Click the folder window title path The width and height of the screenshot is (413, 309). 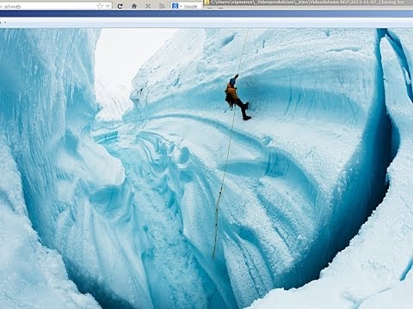click(x=308, y=3)
